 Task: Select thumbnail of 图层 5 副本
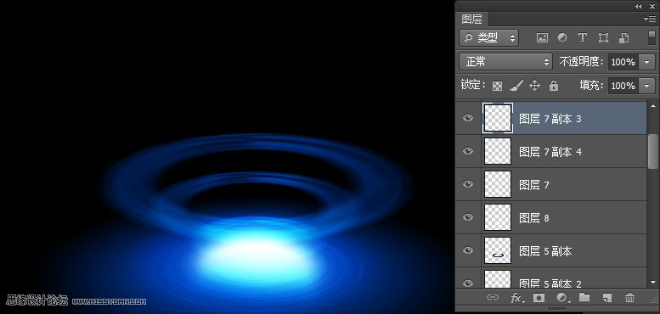[x=498, y=250]
